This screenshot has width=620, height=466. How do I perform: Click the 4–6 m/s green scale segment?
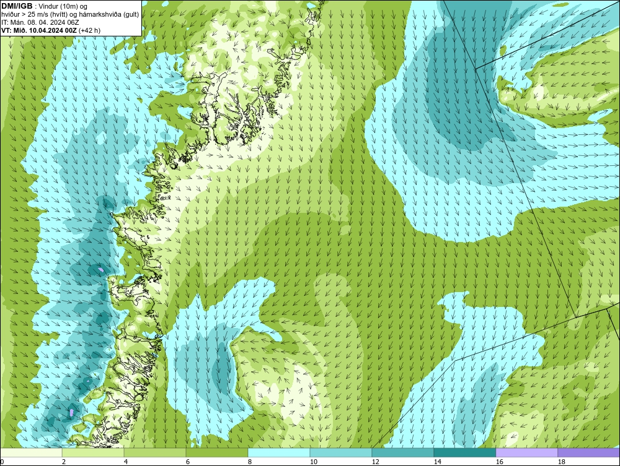(155, 452)
